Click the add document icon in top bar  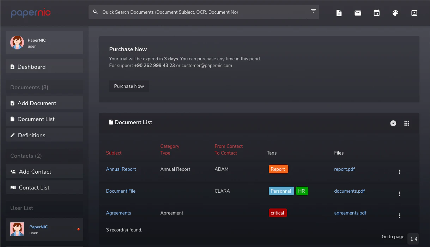click(339, 13)
